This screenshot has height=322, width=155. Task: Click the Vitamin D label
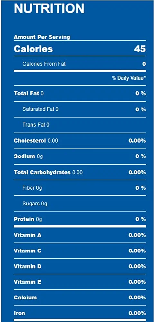27,267
